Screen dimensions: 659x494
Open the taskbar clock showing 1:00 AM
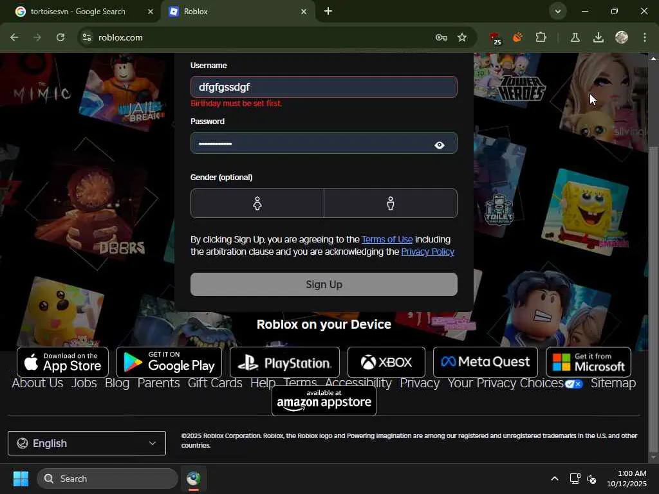coord(626,479)
